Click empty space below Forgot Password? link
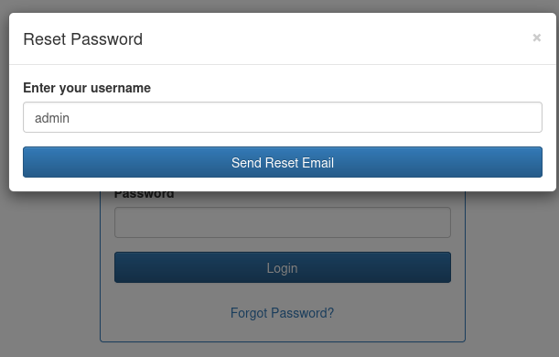Screen dimensions: 559x357 [283, 330]
